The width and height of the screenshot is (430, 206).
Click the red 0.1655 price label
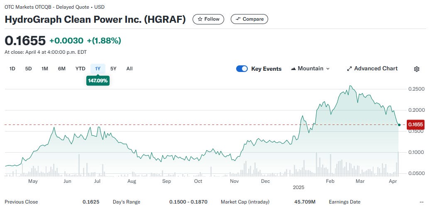416,125
